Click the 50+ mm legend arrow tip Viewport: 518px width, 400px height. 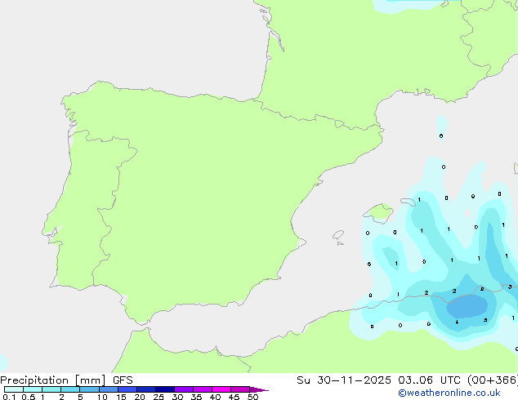259,389
